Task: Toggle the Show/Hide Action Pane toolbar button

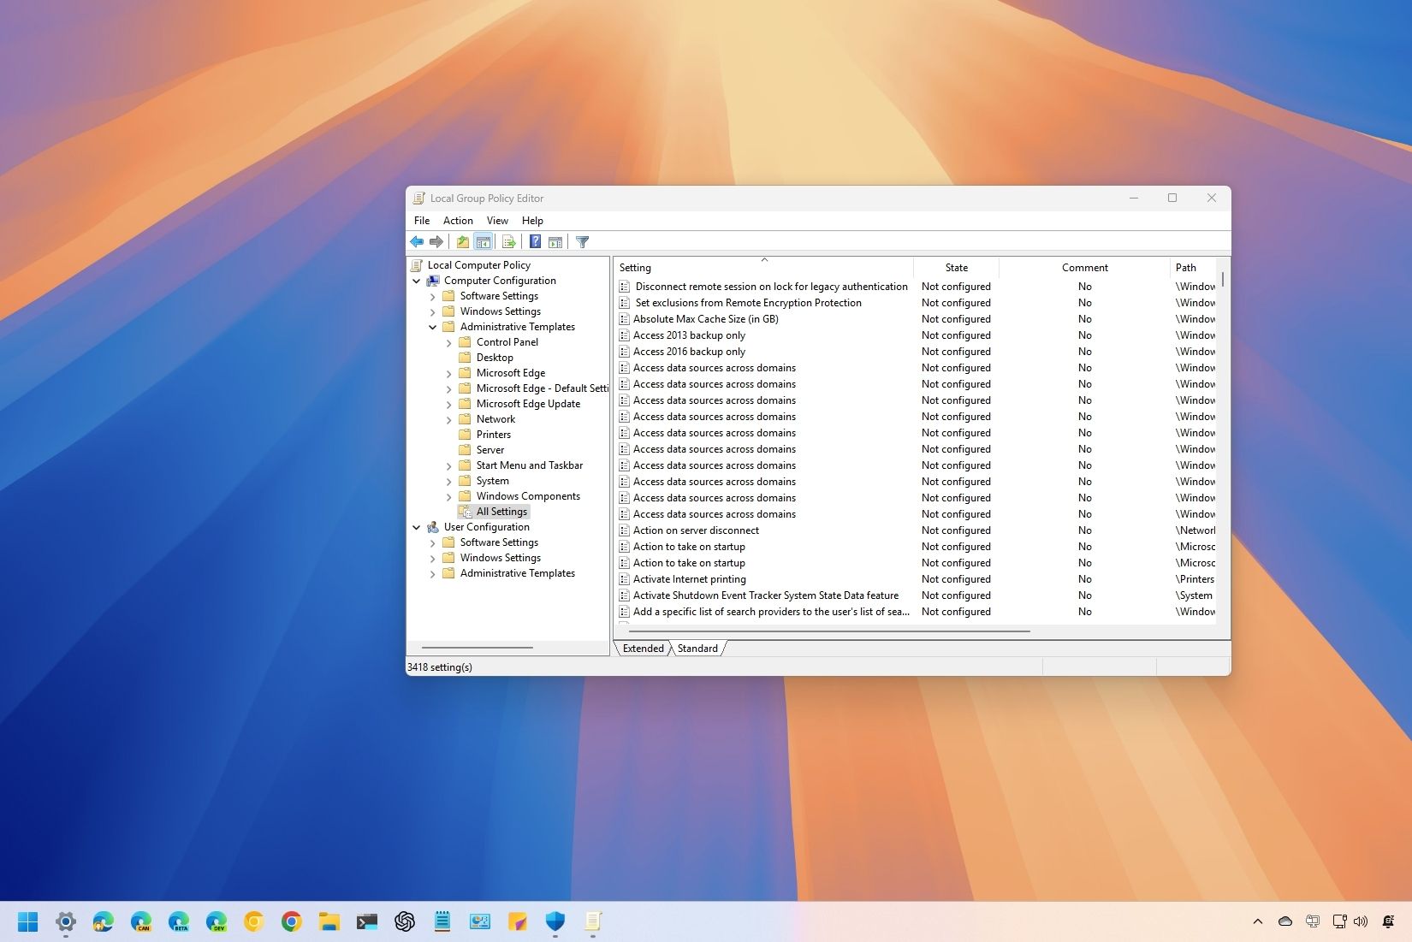Action: click(555, 241)
